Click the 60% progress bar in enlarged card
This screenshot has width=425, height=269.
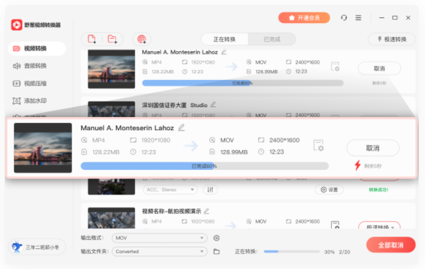(205, 166)
